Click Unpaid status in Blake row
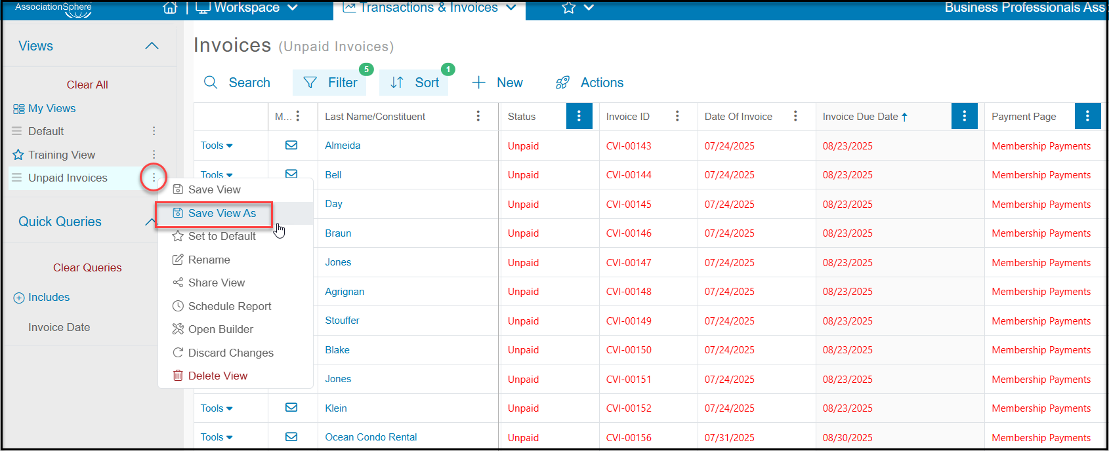Screen dimensions: 1109x451 click(x=523, y=350)
